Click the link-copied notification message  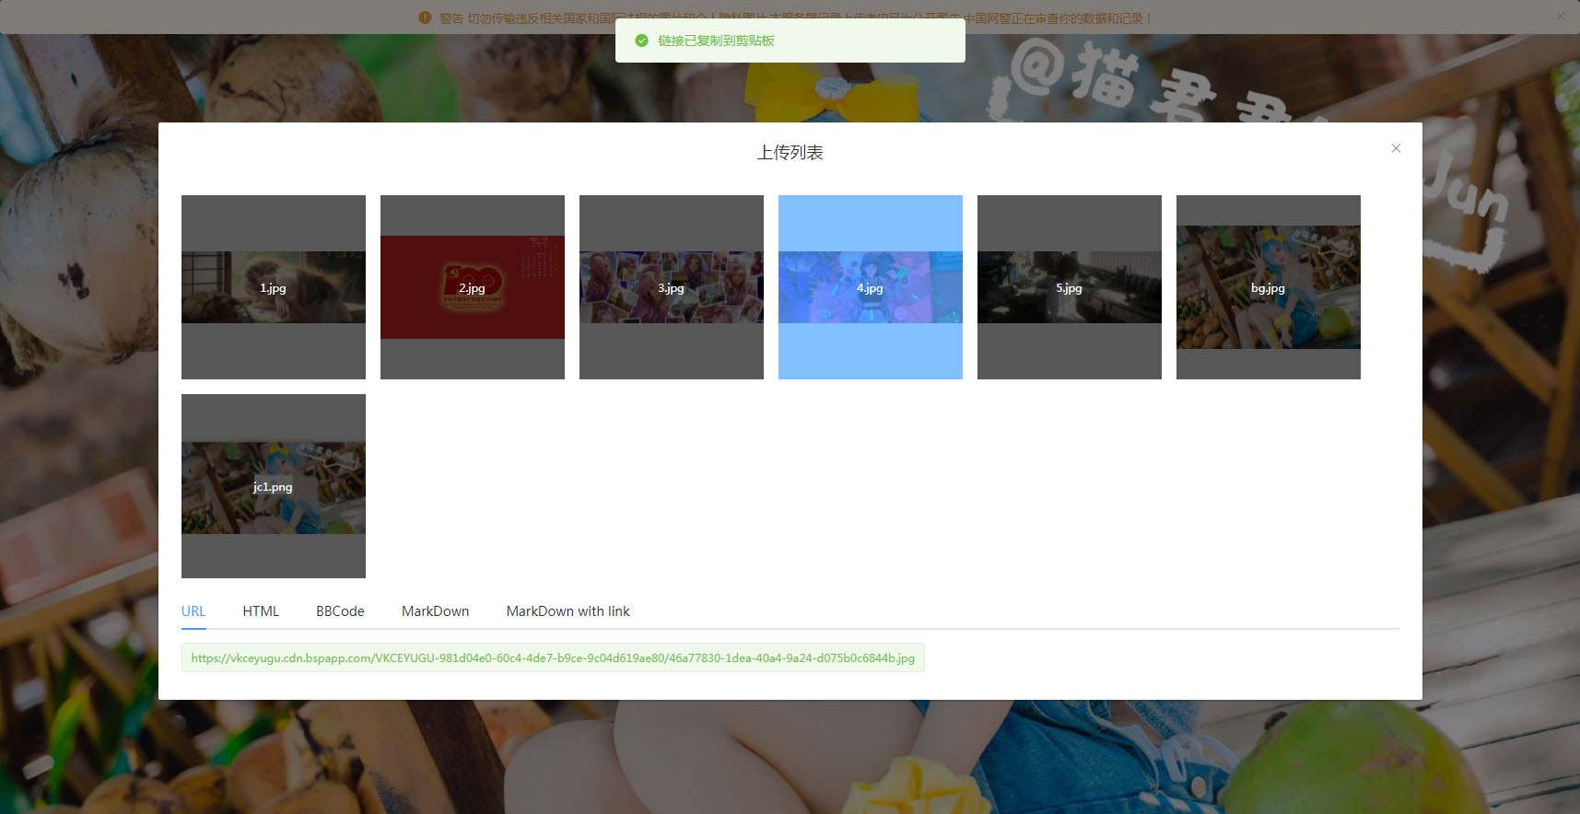tap(716, 41)
